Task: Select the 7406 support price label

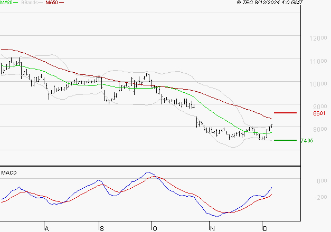Action: point(307,141)
